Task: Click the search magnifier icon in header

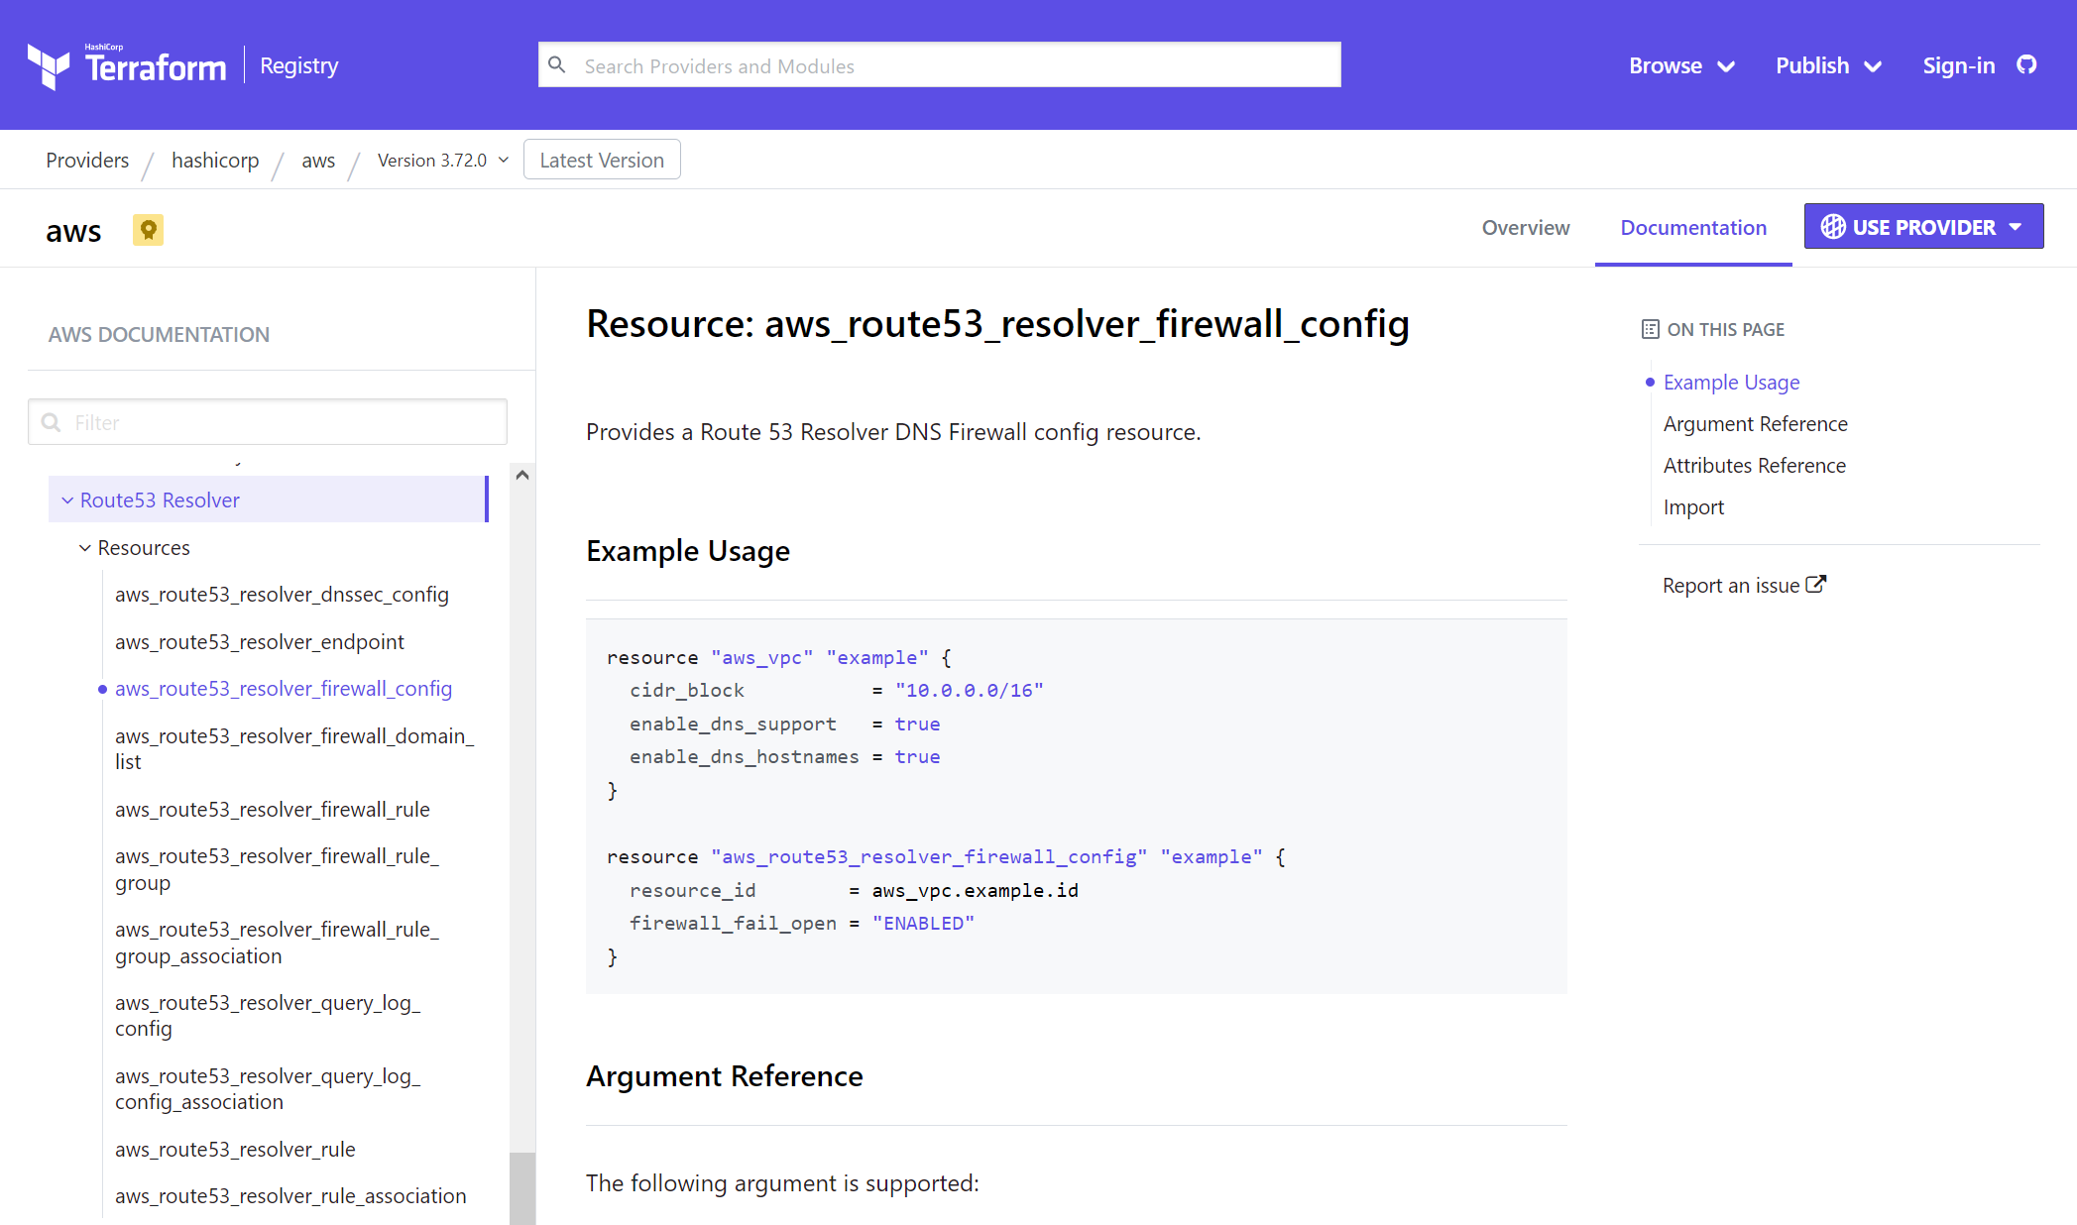Action: 557,65
